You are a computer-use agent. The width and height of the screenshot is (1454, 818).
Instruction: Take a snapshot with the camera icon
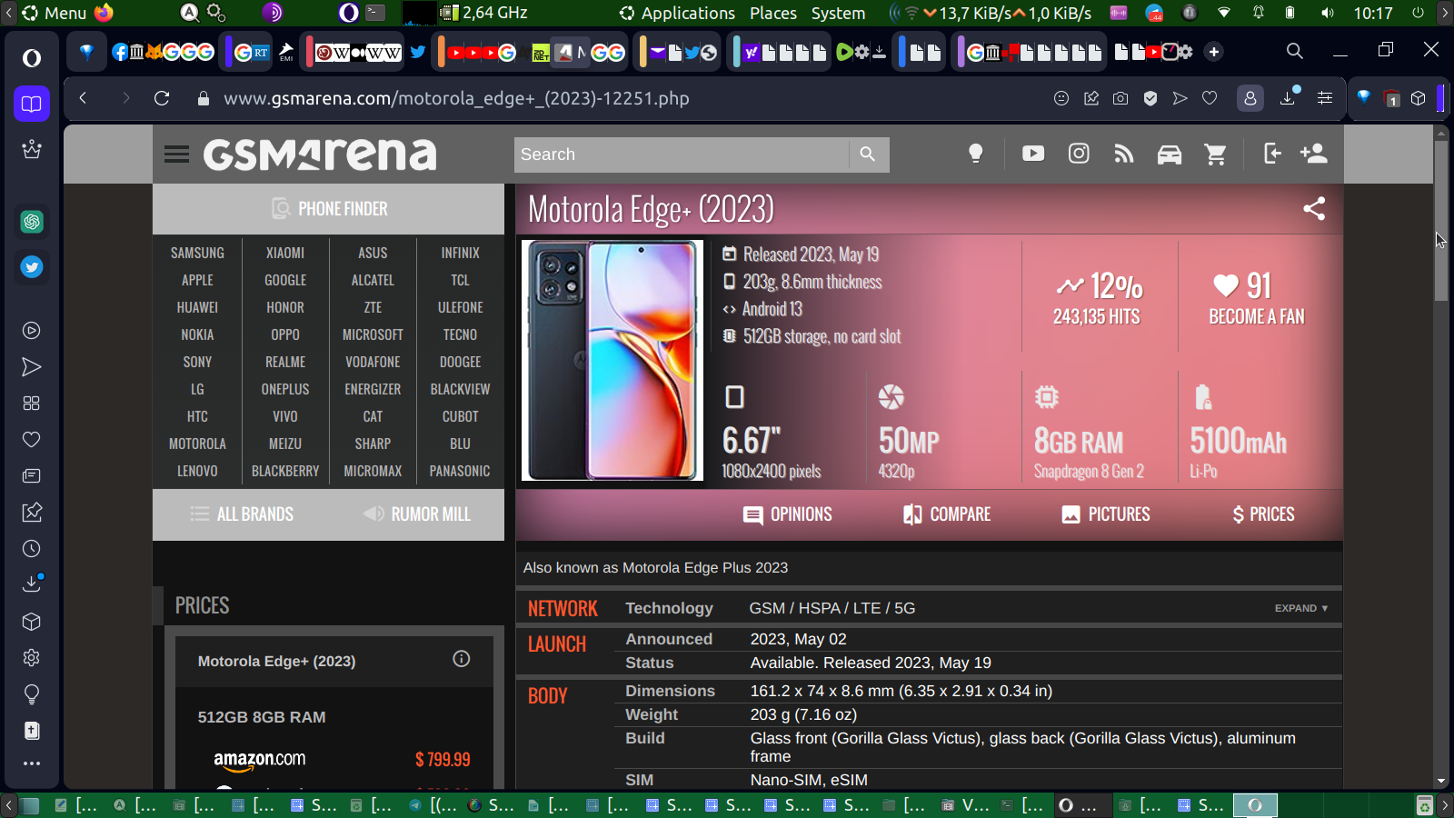(1120, 98)
